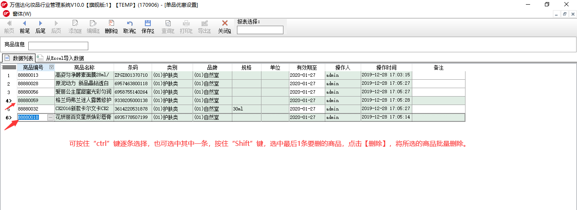Go to previous record with 前笔
Viewport: 577px width, 210px height.
tap(24, 27)
